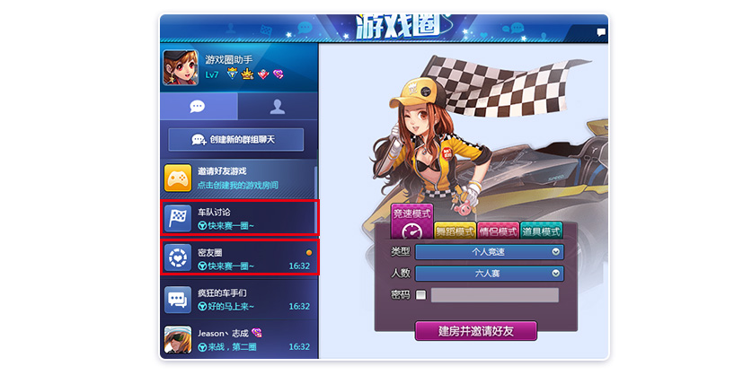Click the yellow gamepad invite icon

[178, 179]
